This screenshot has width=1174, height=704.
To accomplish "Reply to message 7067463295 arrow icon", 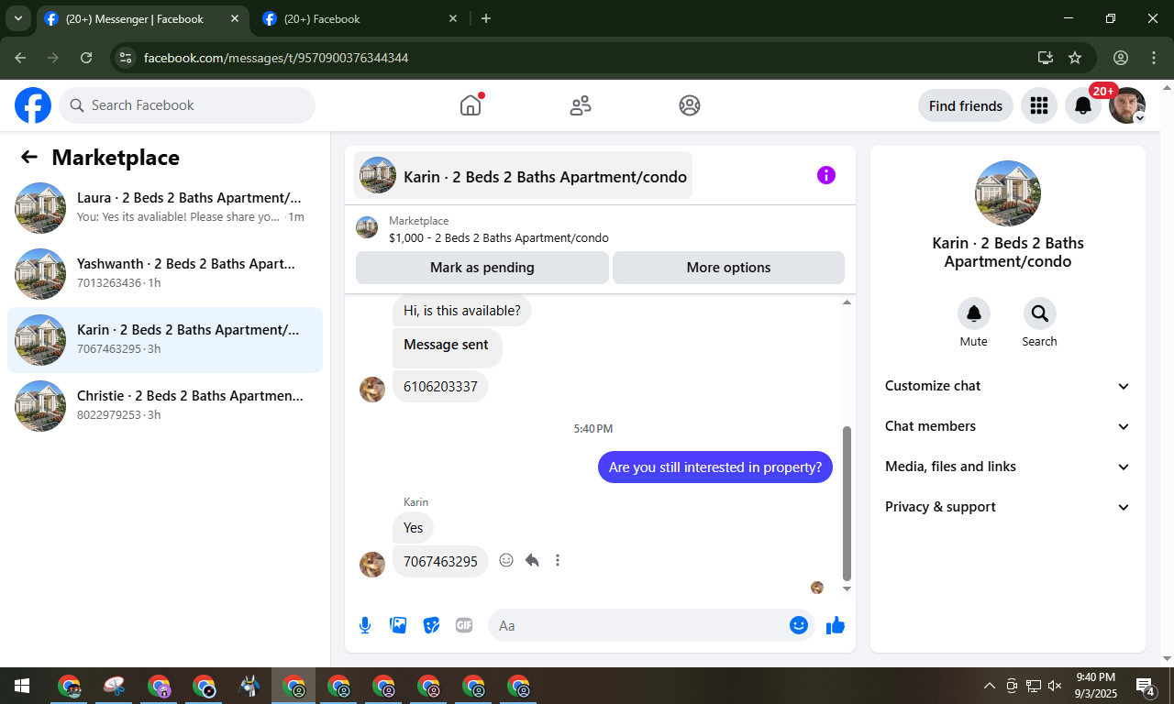I will pyautogui.click(x=532, y=560).
